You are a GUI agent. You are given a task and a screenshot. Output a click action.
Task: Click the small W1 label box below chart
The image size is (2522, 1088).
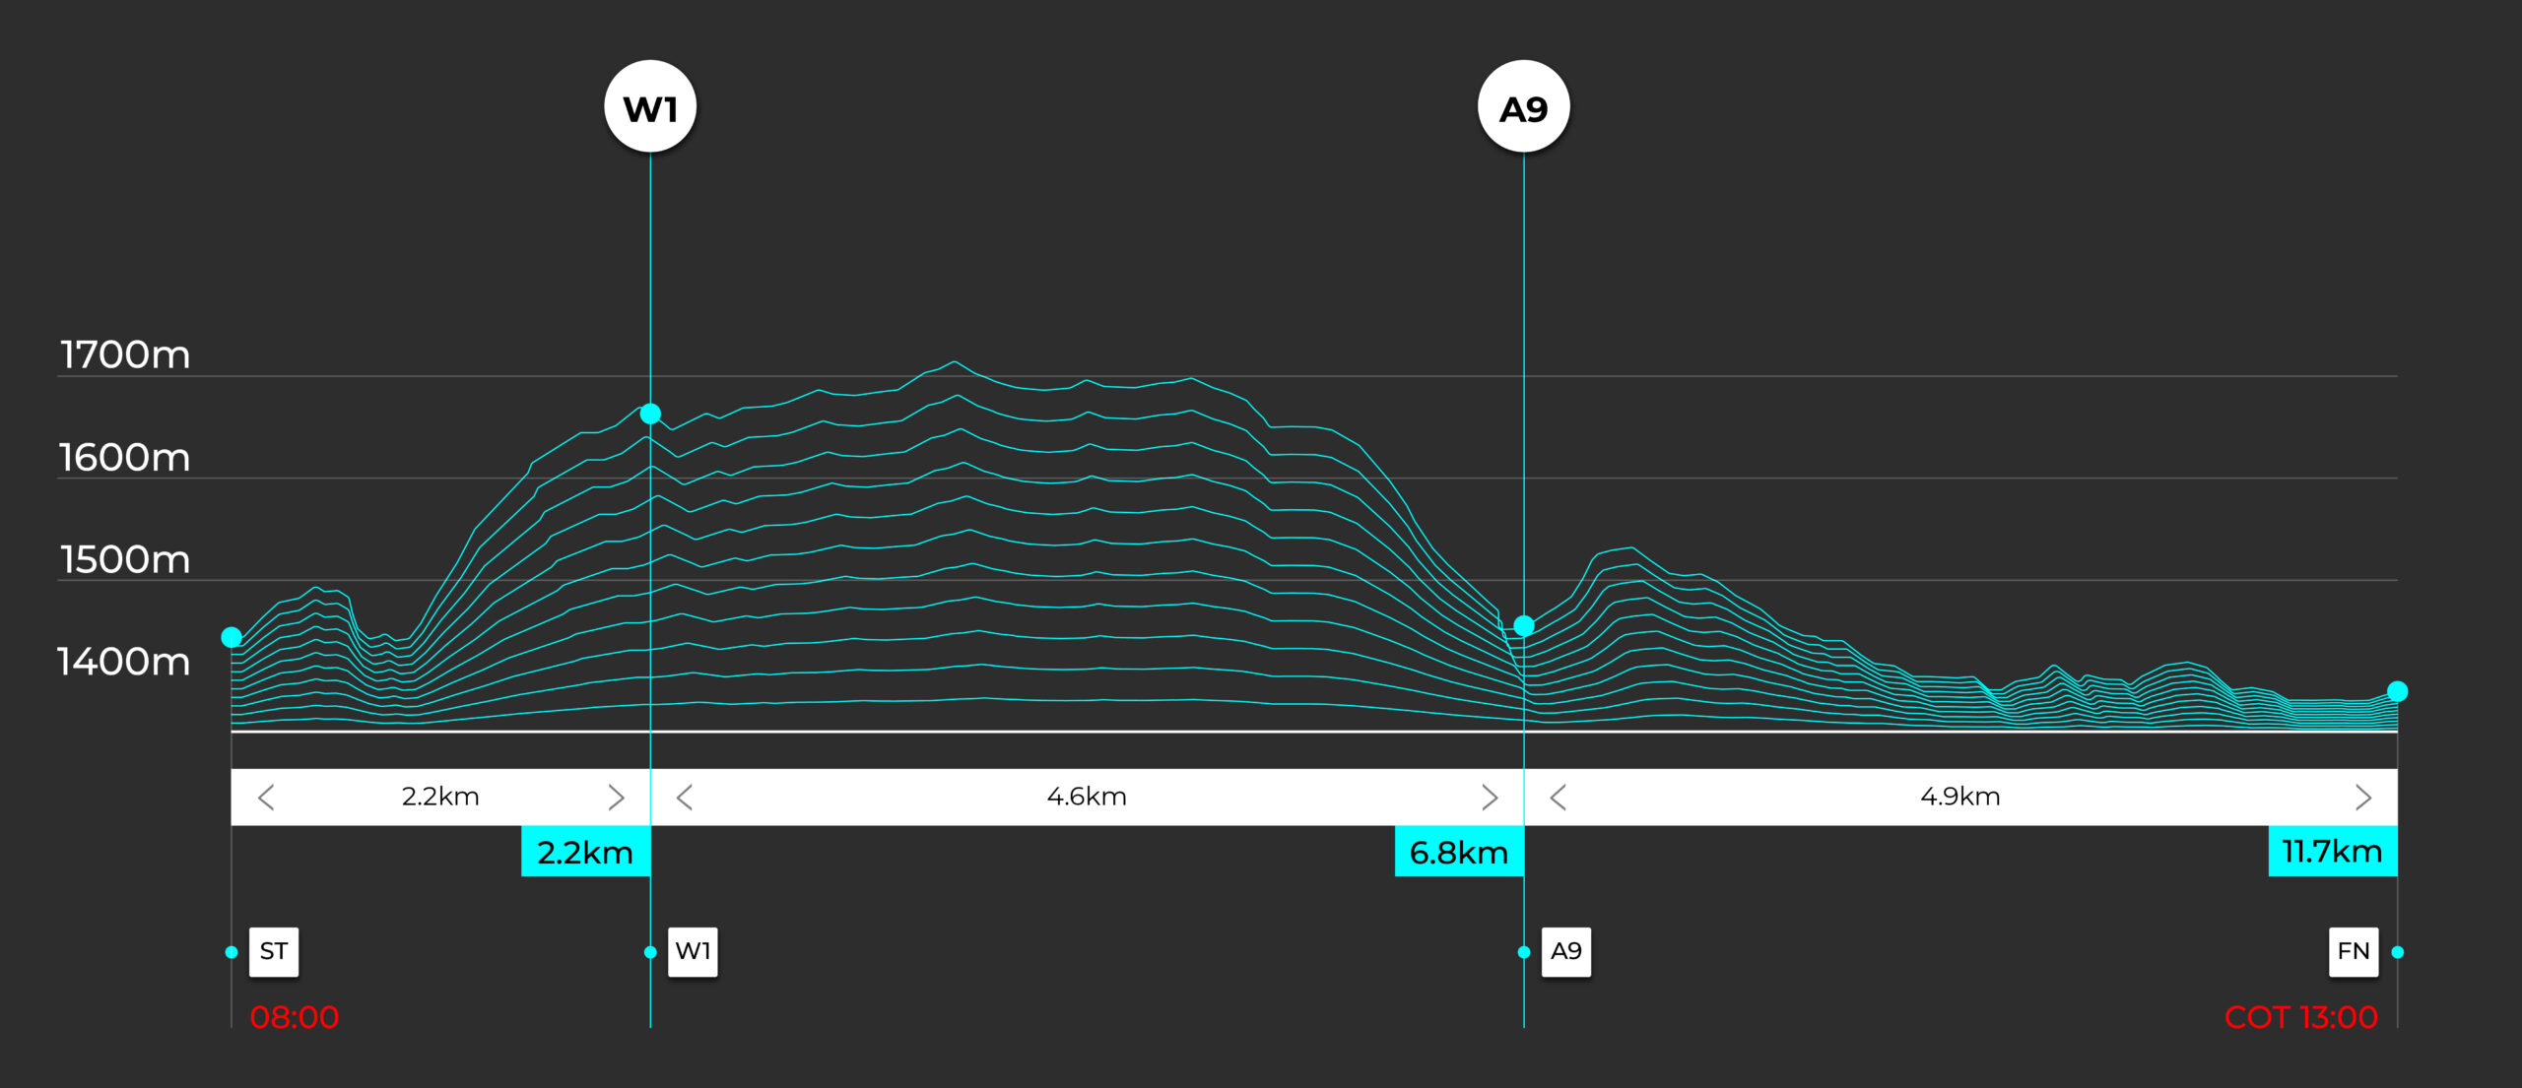tap(693, 951)
